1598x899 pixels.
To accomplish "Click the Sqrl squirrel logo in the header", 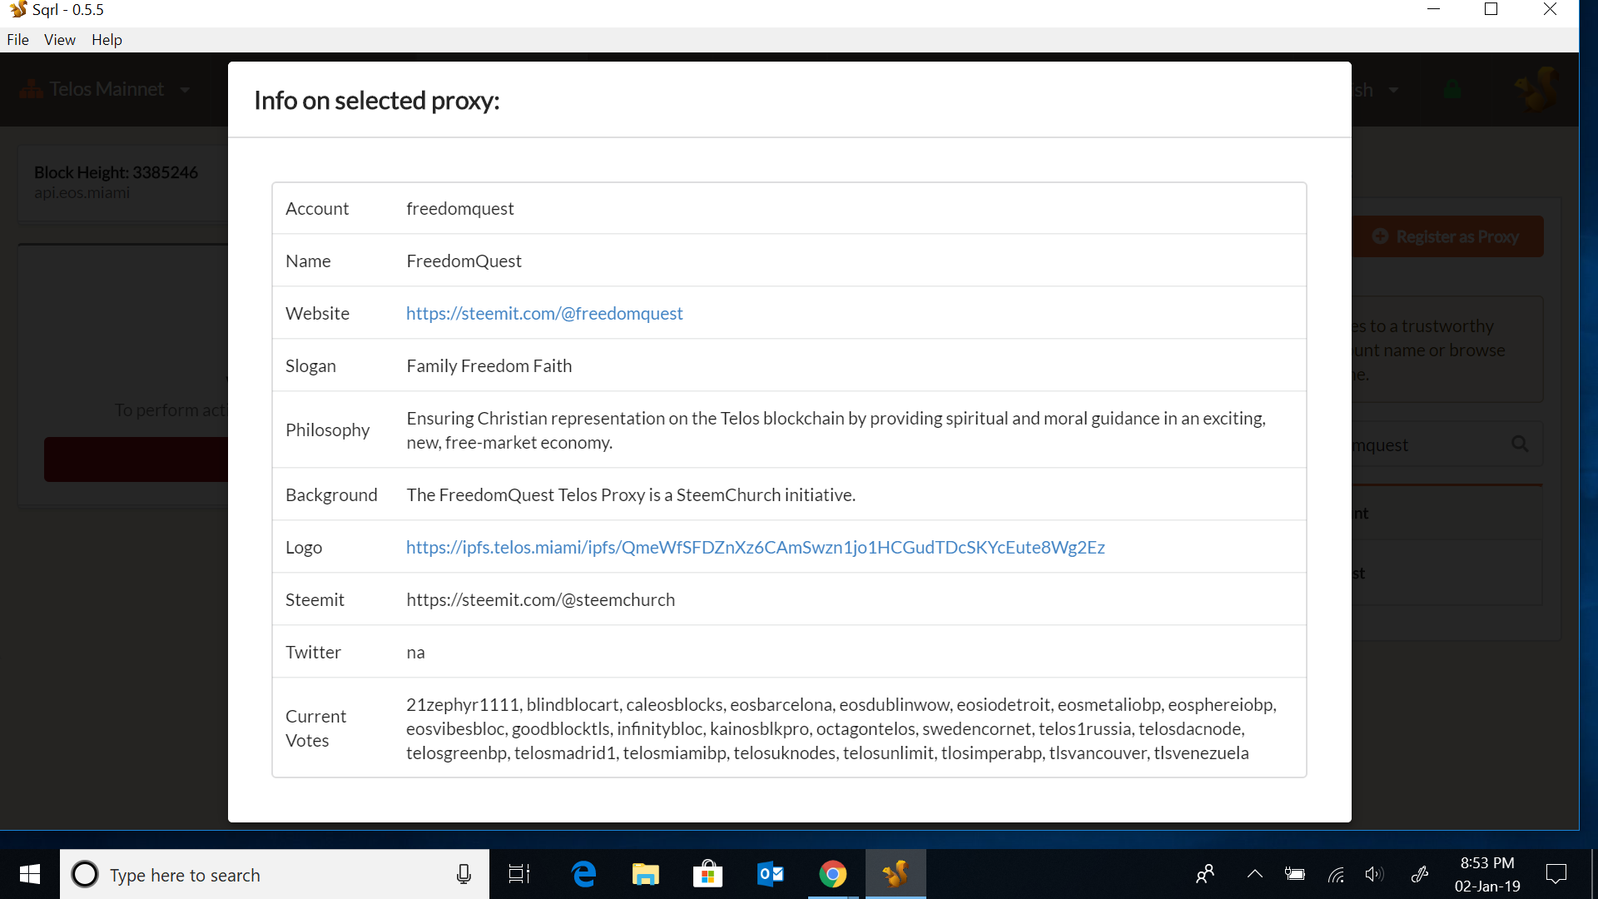I will pos(1536,88).
